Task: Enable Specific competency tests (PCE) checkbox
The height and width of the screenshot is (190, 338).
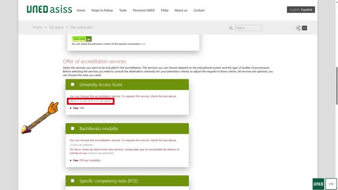Action: coord(73,181)
